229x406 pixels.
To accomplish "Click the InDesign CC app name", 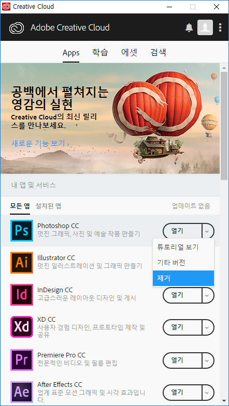I will 55,290.
